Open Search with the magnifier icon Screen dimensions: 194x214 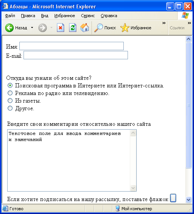point(98,28)
